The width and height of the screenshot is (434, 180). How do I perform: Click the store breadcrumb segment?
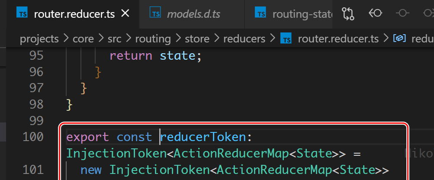[197, 39]
